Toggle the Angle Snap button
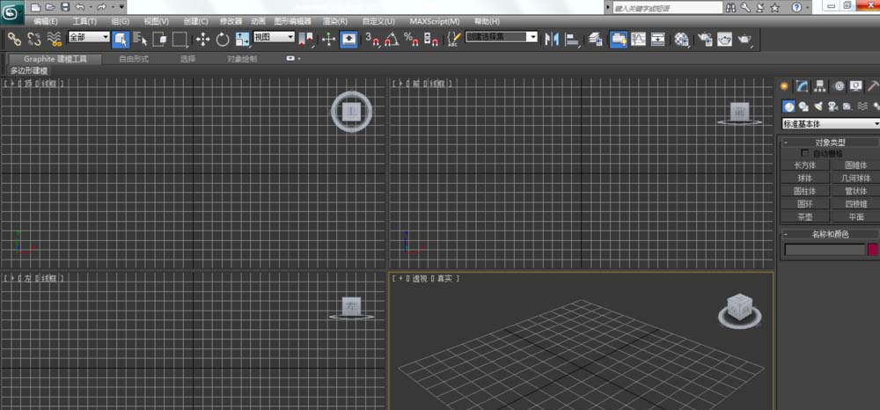The height and width of the screenshot is (410, 880). [x=391, y=39]
